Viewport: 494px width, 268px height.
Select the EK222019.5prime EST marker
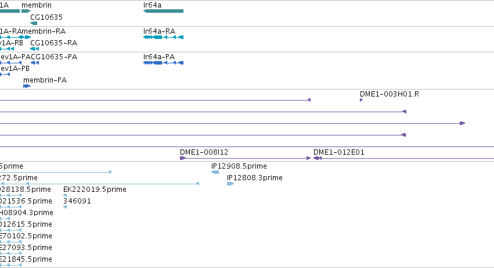[65, 195]
